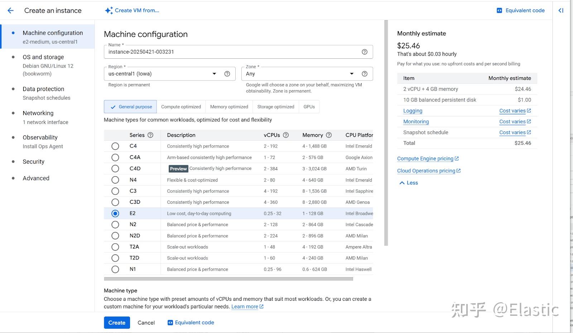Screen dimensions: 573x333
Task: Open the Region dropdown
Action: click(214, 74)
